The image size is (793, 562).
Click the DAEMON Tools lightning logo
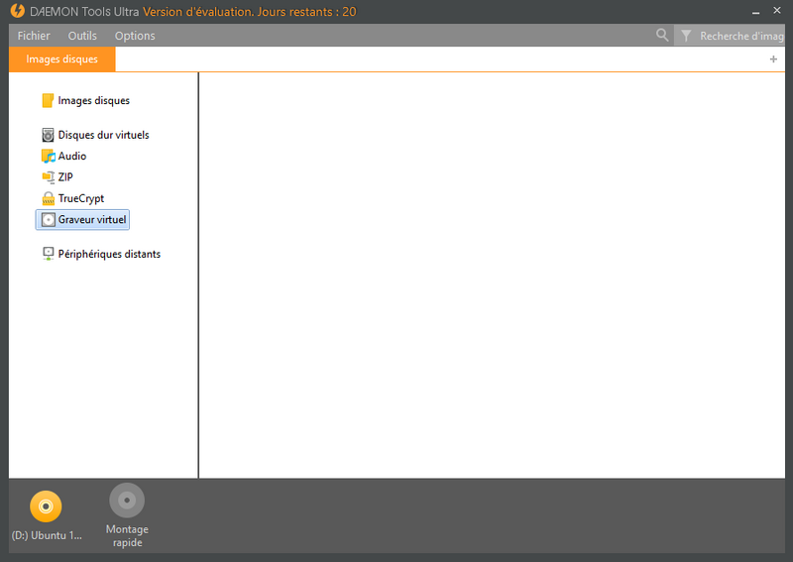coord(18,11)
